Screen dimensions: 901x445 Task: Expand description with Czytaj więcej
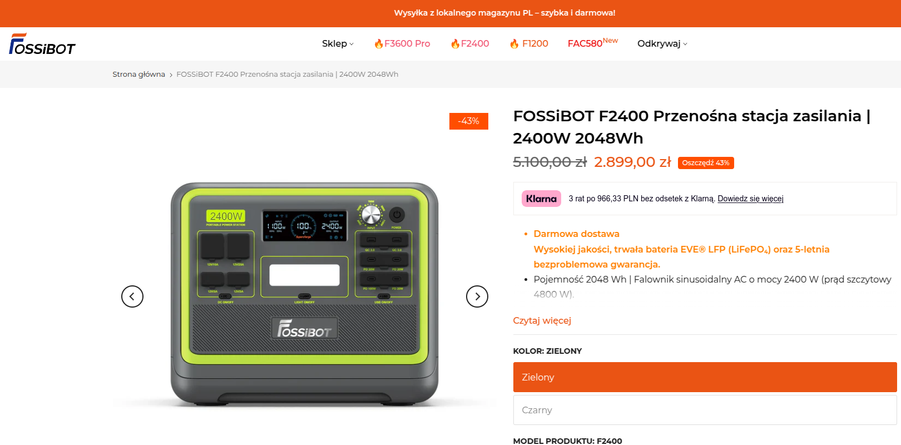click(x=542, y=320)
